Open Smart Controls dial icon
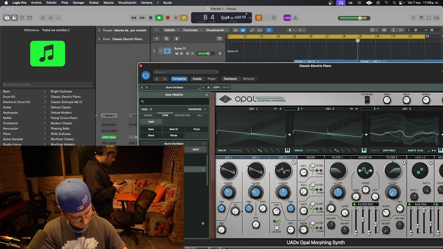Screen dimensions: 443x249 43,18
